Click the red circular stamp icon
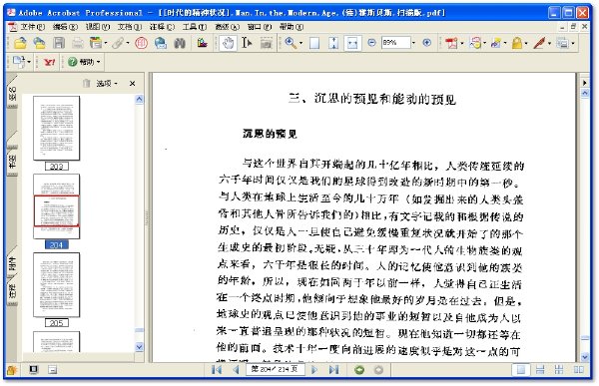Screen dimensions: 599x386 click(142, 43)
